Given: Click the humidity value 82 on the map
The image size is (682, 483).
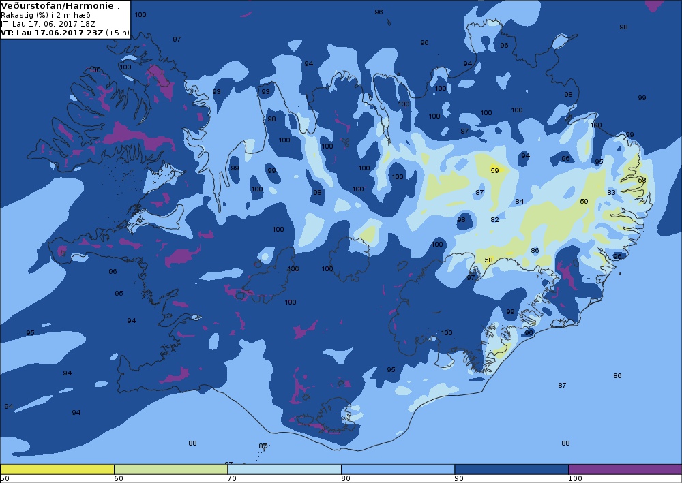Looking at the screenshot, I should tap(494, 220).
